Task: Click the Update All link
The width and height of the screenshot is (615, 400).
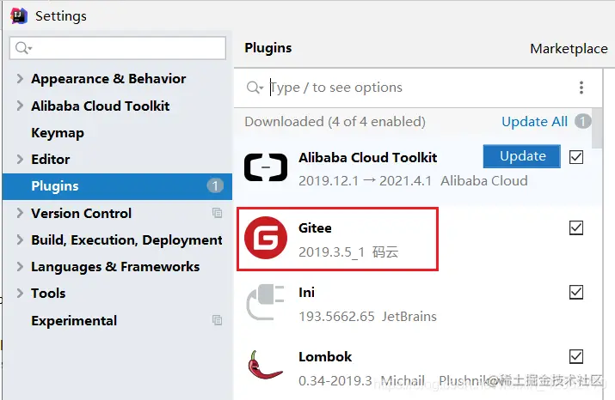Action: pos(534,122)
